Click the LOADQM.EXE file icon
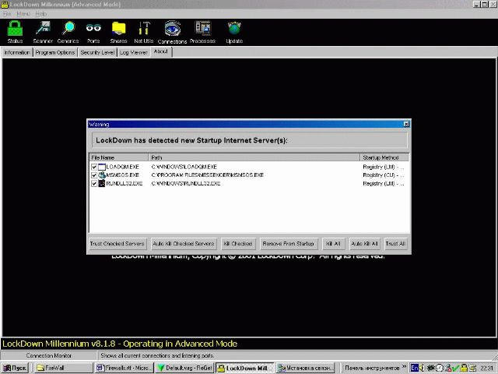The height and width of the screenshot is (374, 498). click(x=102, y=167)
